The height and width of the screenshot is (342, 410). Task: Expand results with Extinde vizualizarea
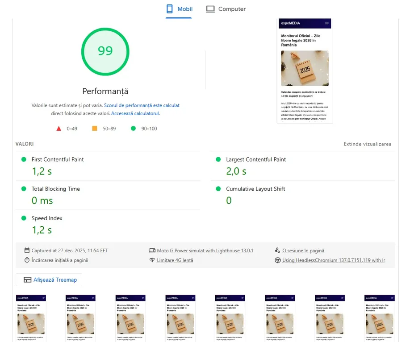point(367,144)
